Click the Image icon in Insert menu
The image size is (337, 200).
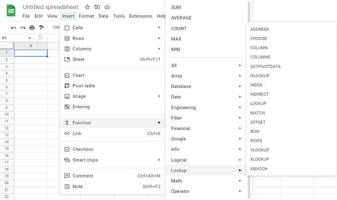tap(67, 96)
